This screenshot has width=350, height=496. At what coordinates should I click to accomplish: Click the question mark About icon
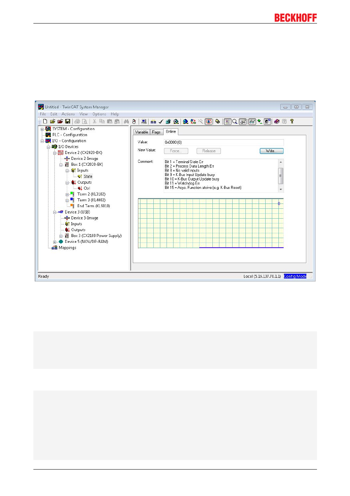coord(292,121)
